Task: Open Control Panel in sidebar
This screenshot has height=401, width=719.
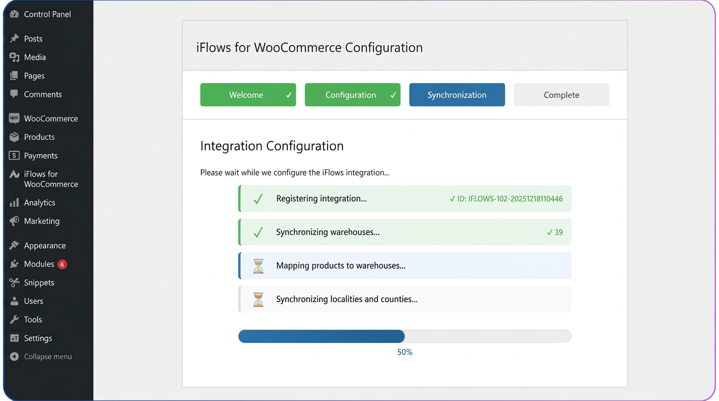Action: [x=48, y=14]
